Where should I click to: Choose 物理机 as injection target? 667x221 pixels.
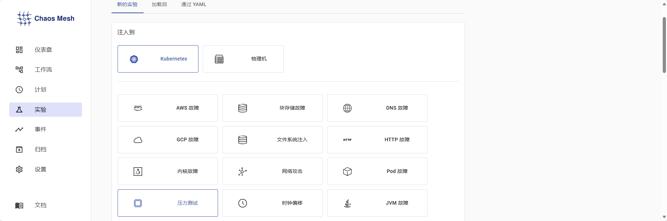(243, 59)
